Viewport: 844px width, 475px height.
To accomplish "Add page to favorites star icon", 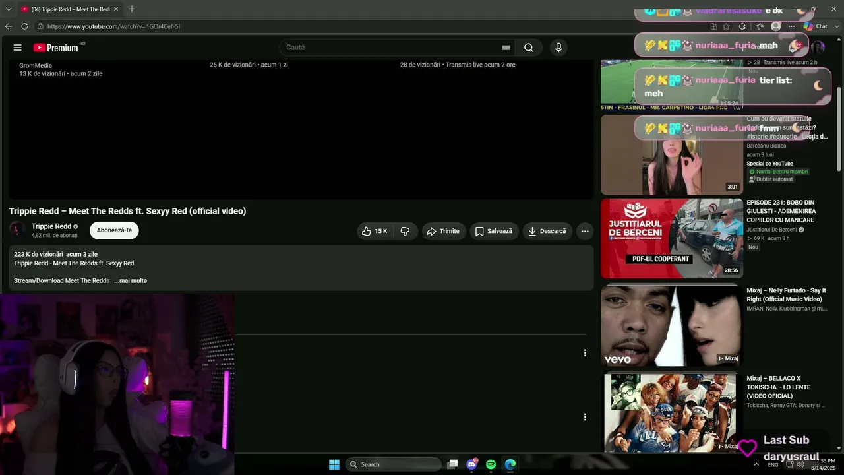I will coord(726,26).
